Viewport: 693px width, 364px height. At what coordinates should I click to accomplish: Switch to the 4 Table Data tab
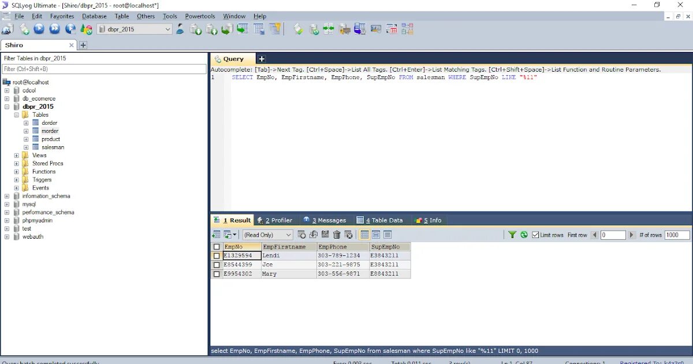click(379, 220)
